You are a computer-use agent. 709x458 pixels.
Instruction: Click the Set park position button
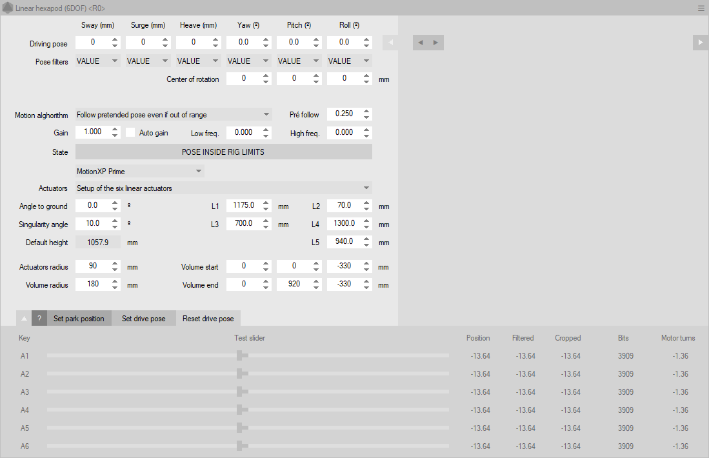79,319
